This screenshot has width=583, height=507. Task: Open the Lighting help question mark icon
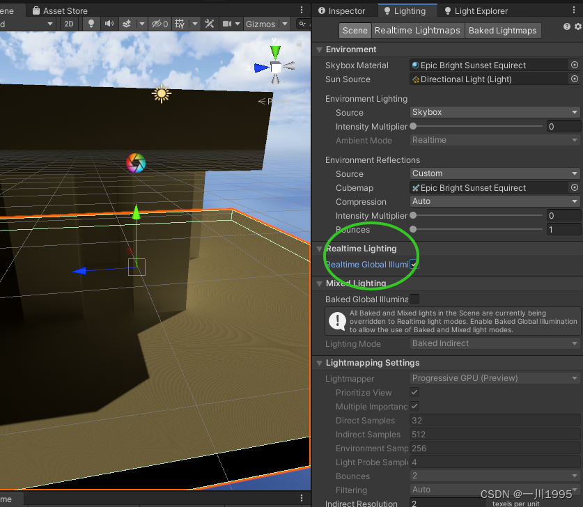567,27
